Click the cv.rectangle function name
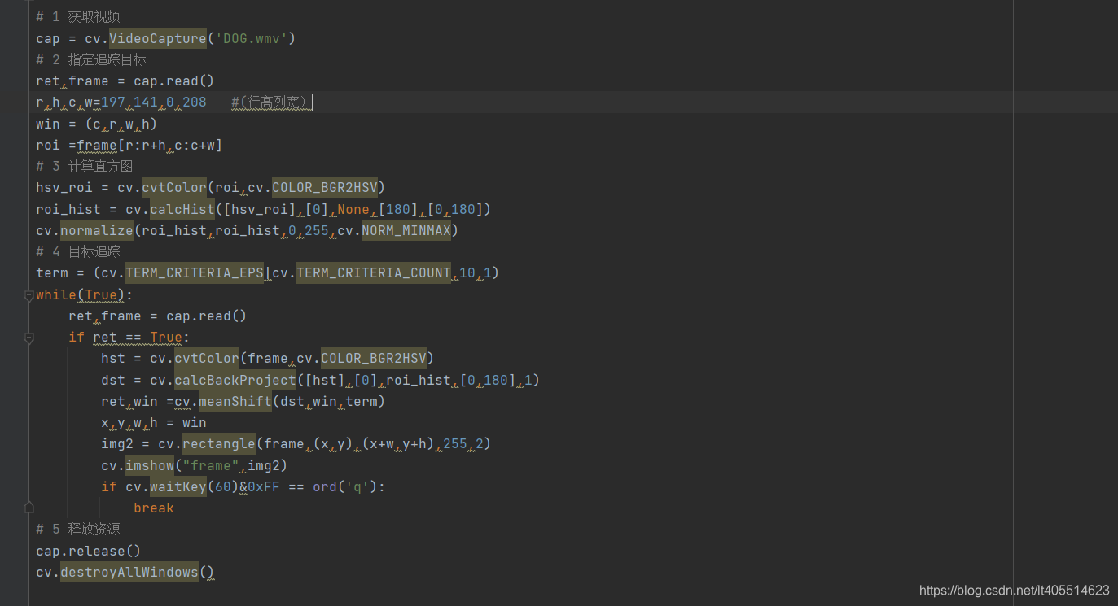This screenshot has width=1118, height=606. tap(219, 443)
